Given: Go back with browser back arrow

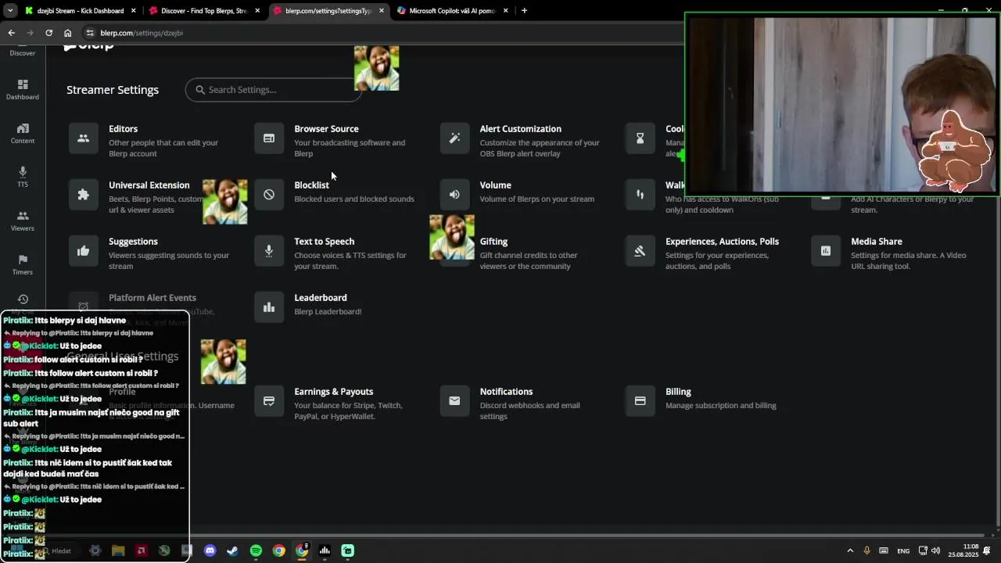Looking at the screenshot, I should coord(11,33).
